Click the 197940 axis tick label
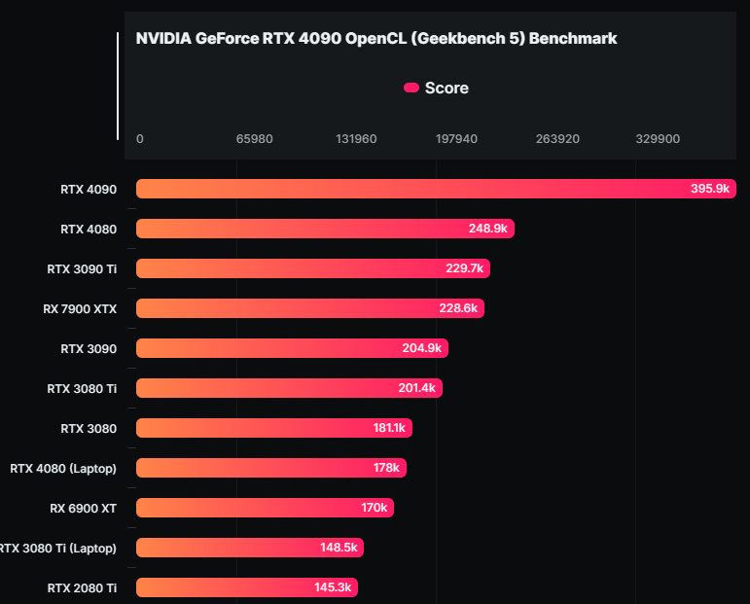This screenshot has height=604, width=750. (x=456, y=139)
